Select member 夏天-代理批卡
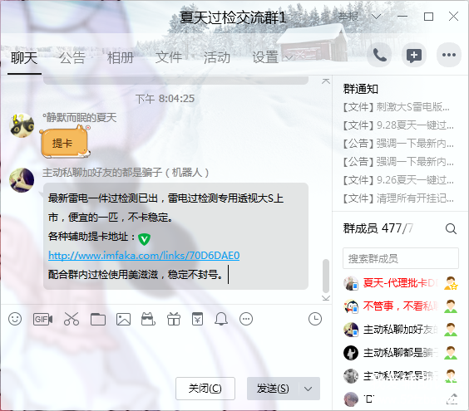Image resolution: width=469 pixels, height=411 pixels. [401, 283]
